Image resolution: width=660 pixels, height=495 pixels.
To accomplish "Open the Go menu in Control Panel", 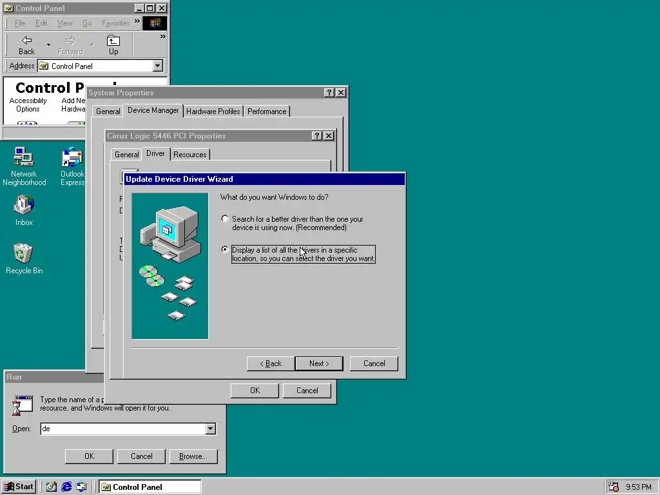I will click(x=87, y=23).
